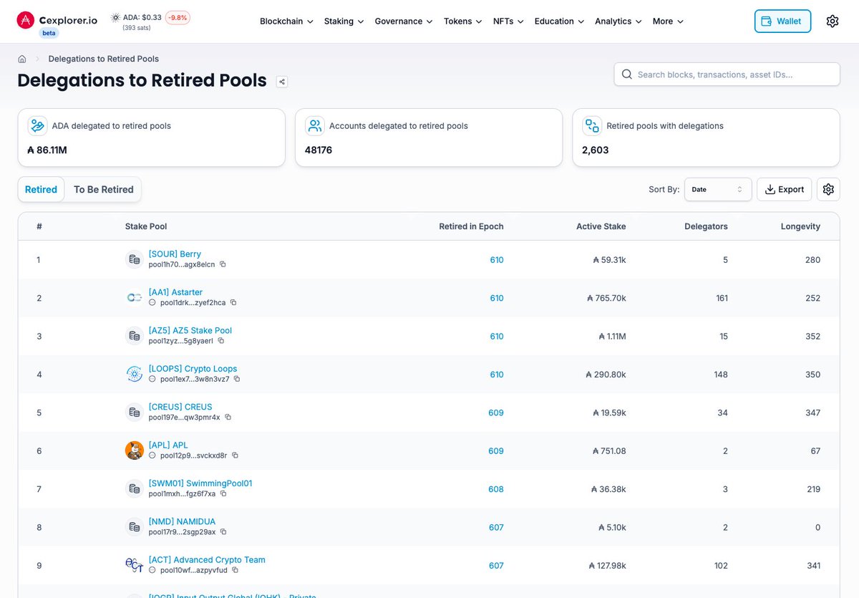Click the Advanced Crypto Team logo

134,565
